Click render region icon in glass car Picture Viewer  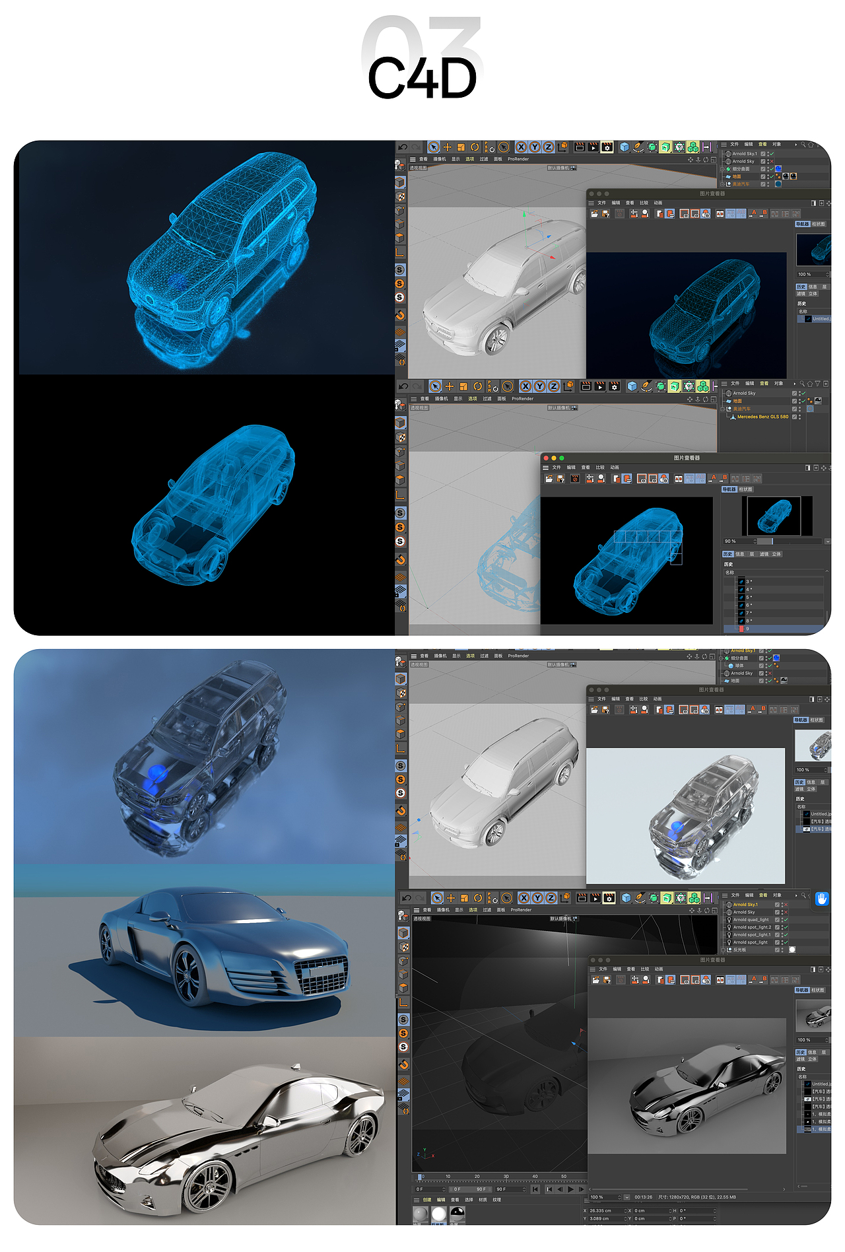[x=685, y=710]
